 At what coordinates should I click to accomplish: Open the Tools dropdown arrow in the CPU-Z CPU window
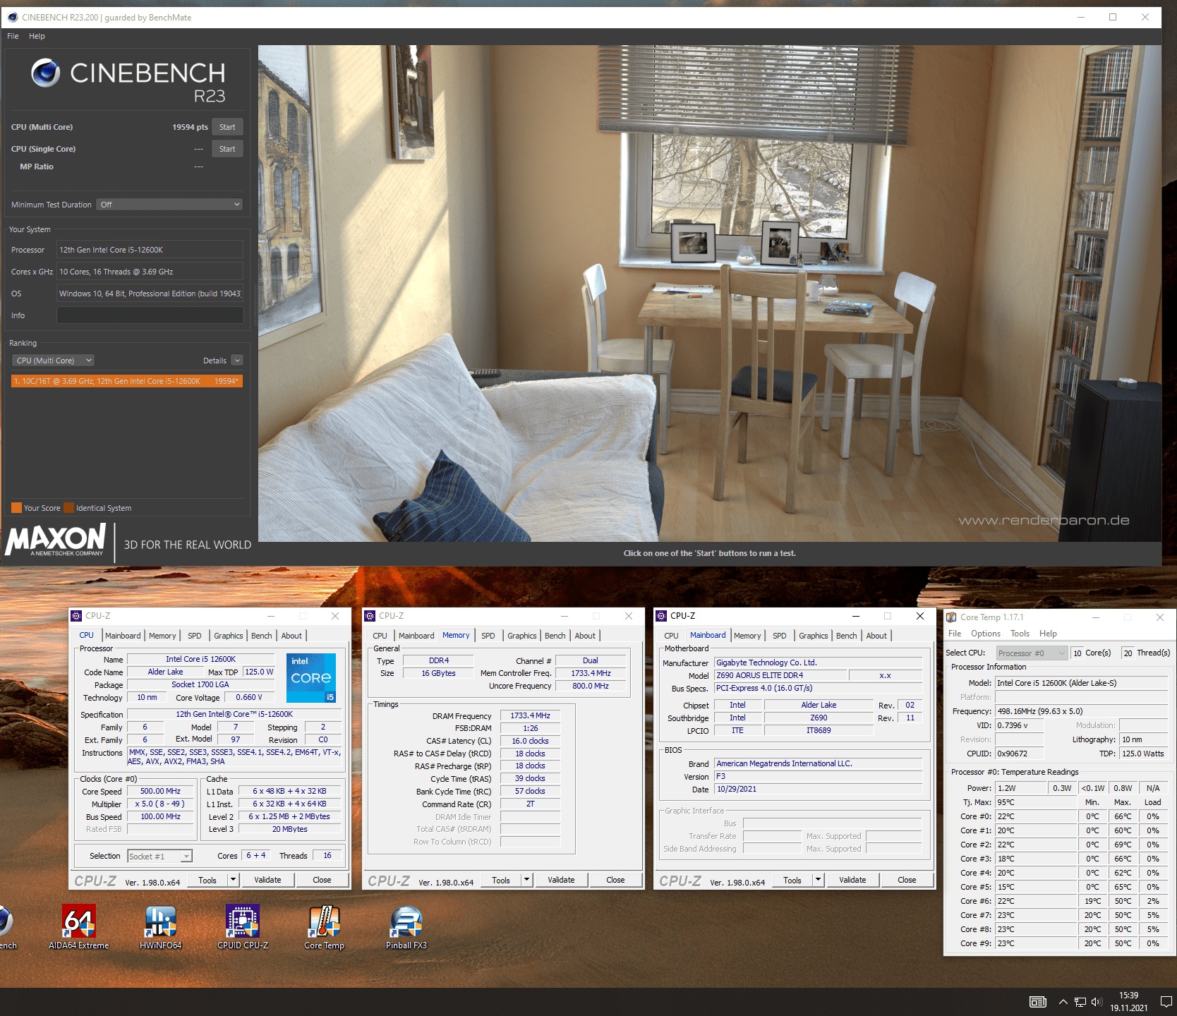pos(233,880)
